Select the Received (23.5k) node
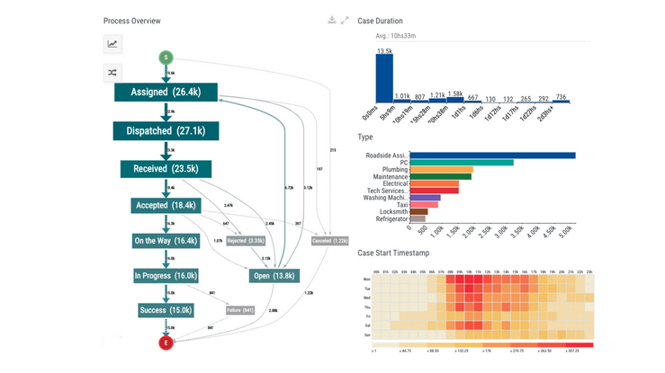 [166, 169]
